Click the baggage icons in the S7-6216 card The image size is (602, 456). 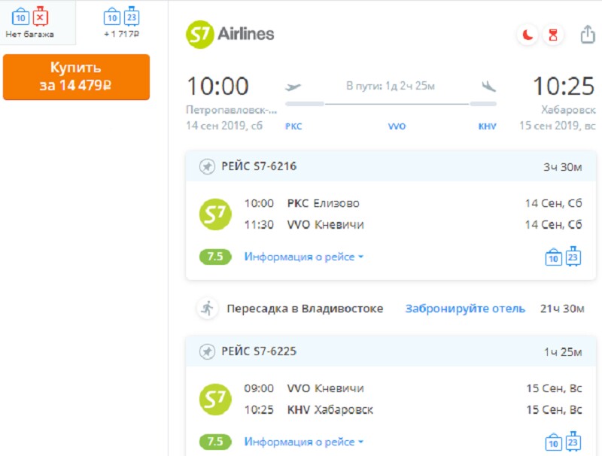[x=564, y=257]
